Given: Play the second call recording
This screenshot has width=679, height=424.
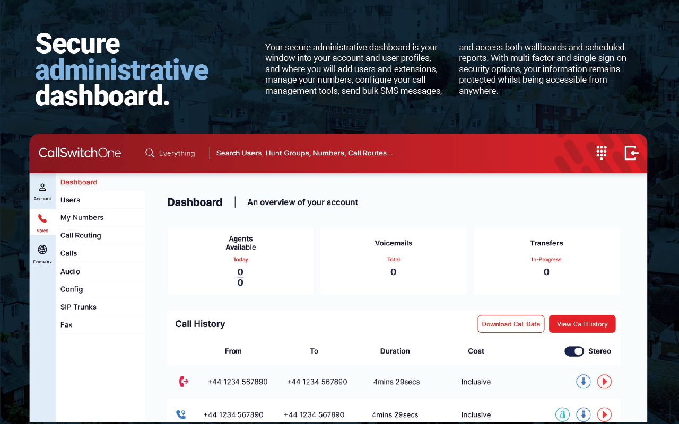Looking at the screenshot, I should point(604,414).
